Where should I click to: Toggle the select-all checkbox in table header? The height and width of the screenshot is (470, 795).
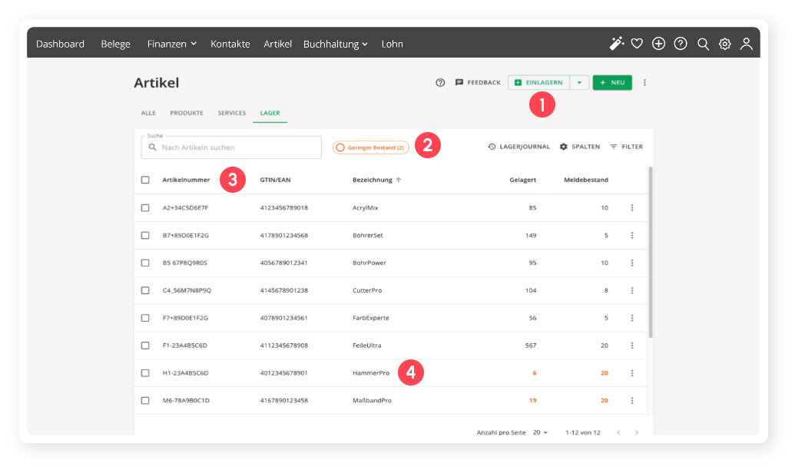pos(145,180)
